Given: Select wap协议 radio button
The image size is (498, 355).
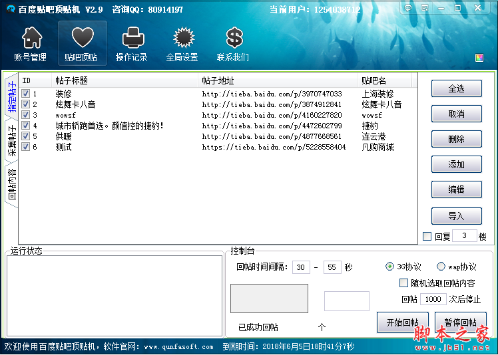Looking at the screenshot, I should tap(441, 267).
